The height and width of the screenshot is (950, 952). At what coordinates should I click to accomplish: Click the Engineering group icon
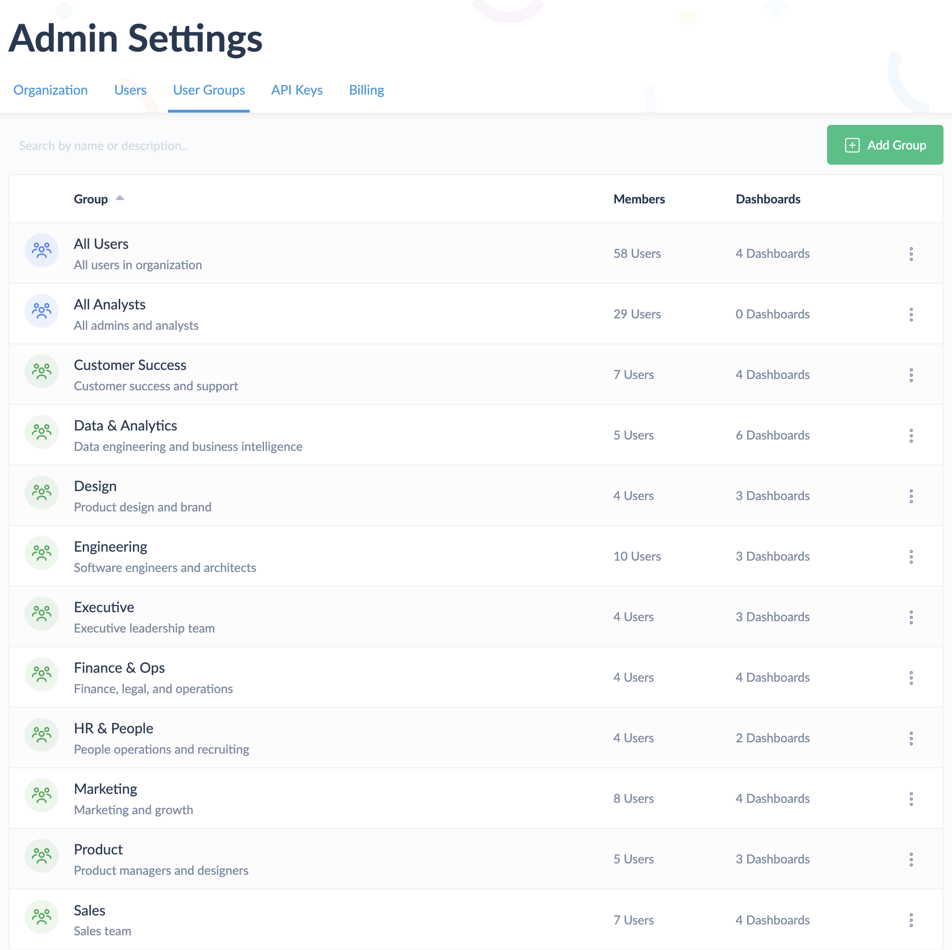click(41, 554)
